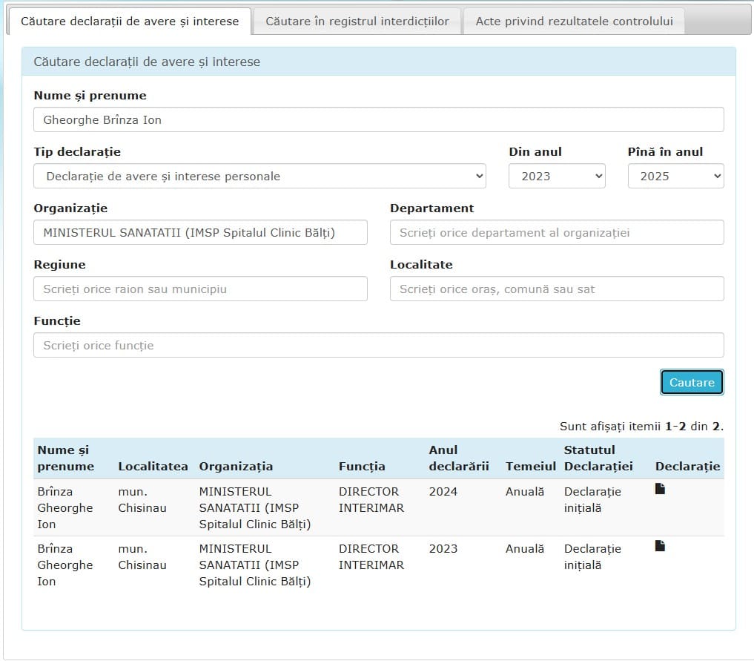Switch to Căutare în registrul interdicțiilor tab

coord(357,22)
